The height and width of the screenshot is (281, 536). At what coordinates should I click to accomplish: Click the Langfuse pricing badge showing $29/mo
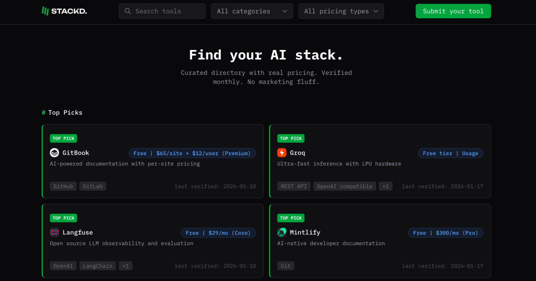218,232
